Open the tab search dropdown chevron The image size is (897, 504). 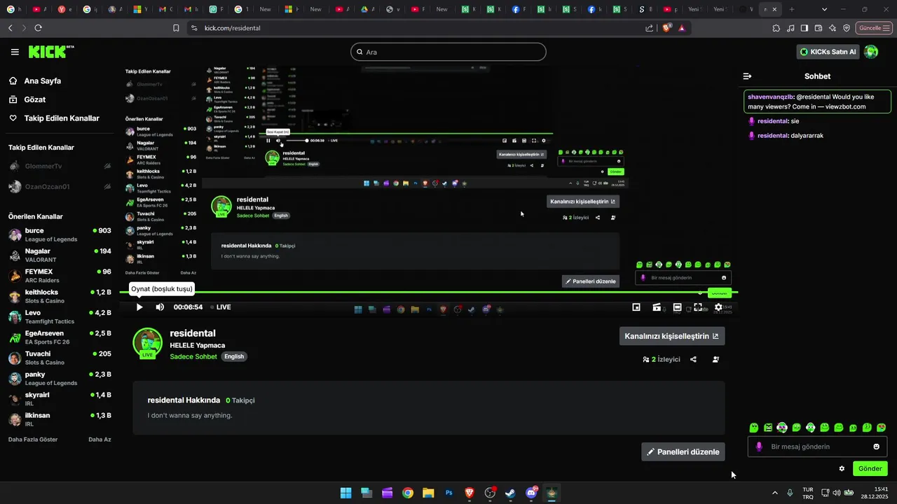pyautogui.click(x=824, y=9)
